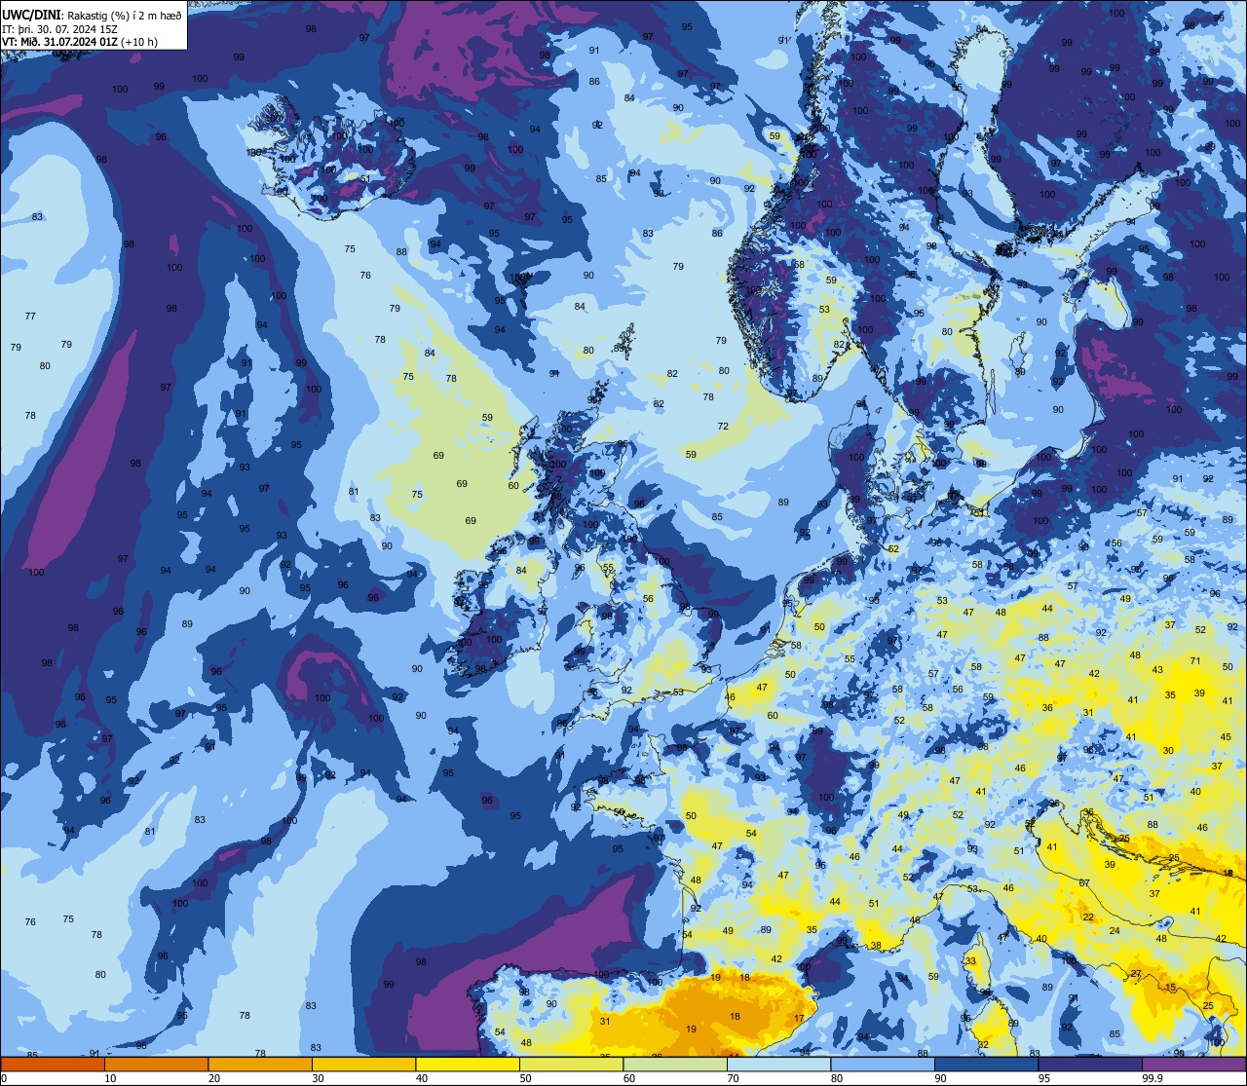This screenshot has height=1086, width=1247.
Task: Click the purple above-99.9 legend swatch
Action: [x=1194, y=1065]
